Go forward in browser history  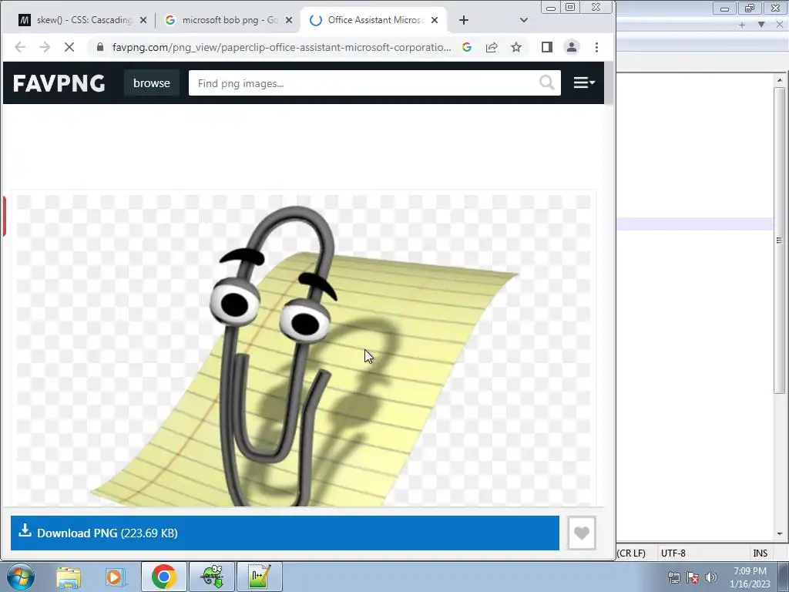pos(45,47)
